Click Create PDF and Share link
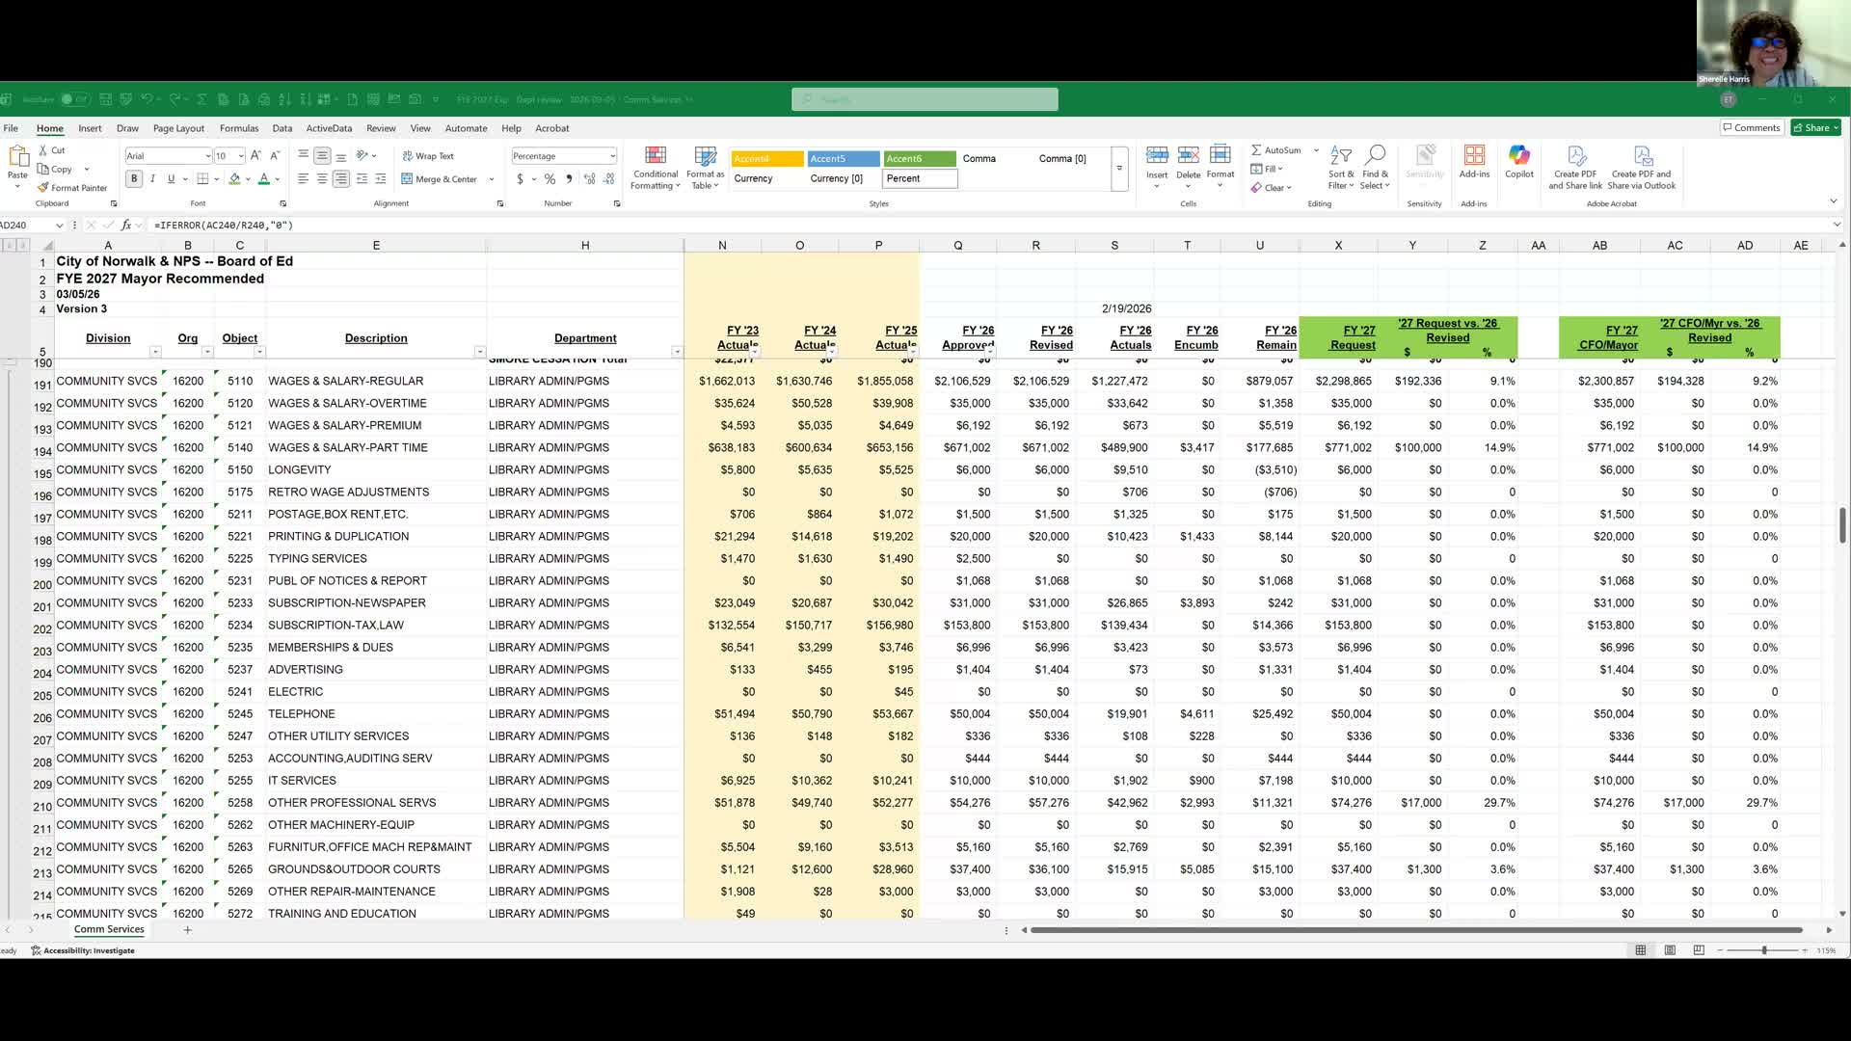This screenshot has width=1851, height=1041. 1575,168
